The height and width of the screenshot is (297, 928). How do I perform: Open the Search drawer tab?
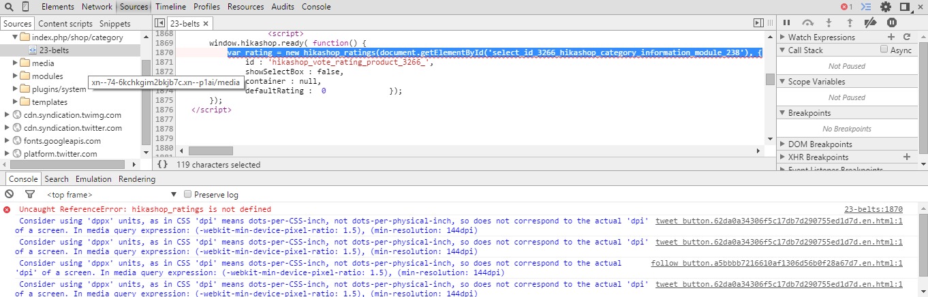coord(57,179)
